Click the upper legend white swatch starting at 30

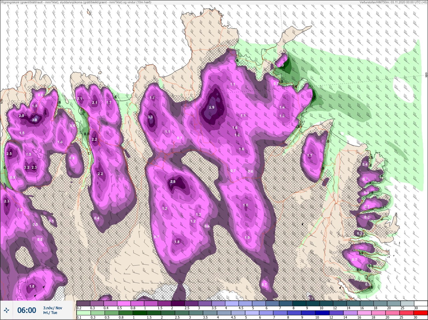pos(421,303)
